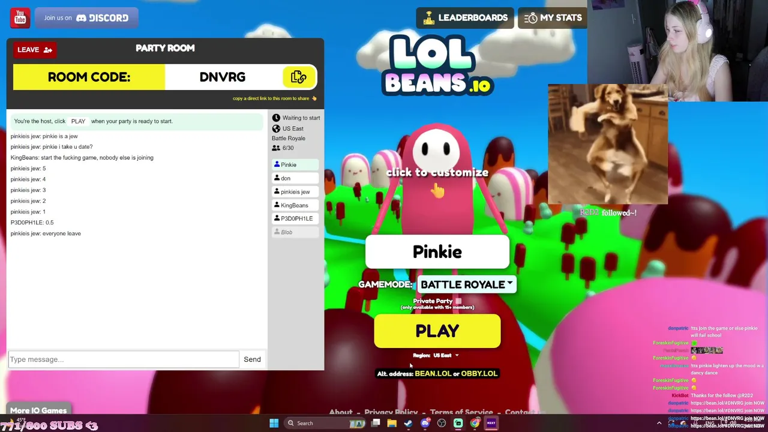Open the About footer link
Image resolution: width=768 pixels, height=432 pixels.
click(341, 412)
